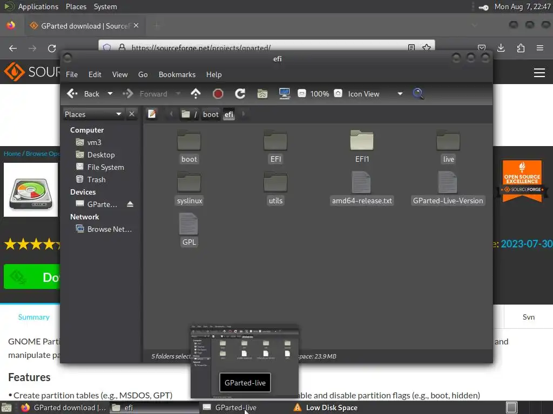Zoom in with the plus icon
The width and height of the screenshot is (553, 414).
338,94
